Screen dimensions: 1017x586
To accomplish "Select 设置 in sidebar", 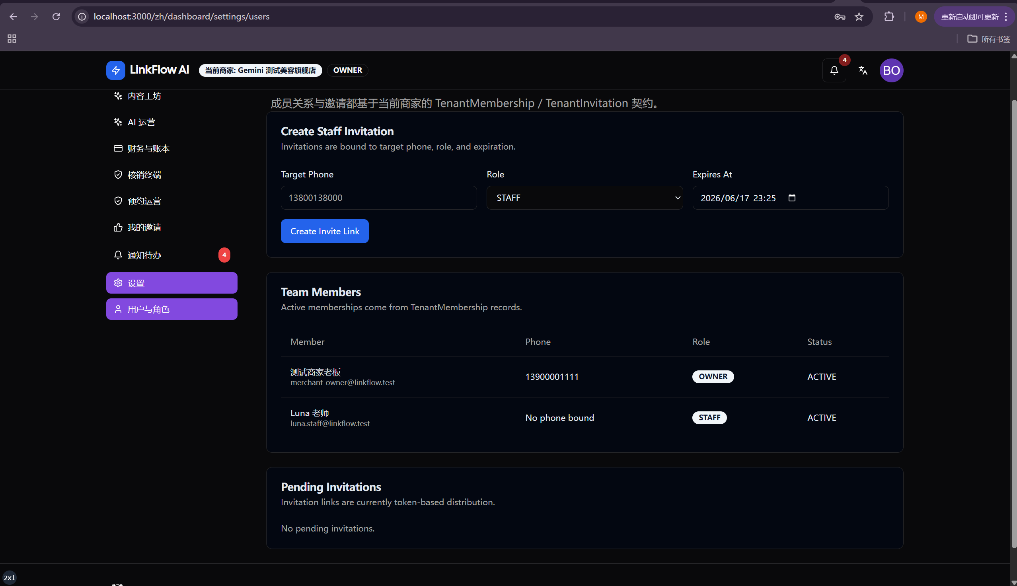I will click(x=171, y=283).
